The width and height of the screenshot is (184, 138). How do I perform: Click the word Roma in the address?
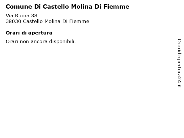click(22, 16)
